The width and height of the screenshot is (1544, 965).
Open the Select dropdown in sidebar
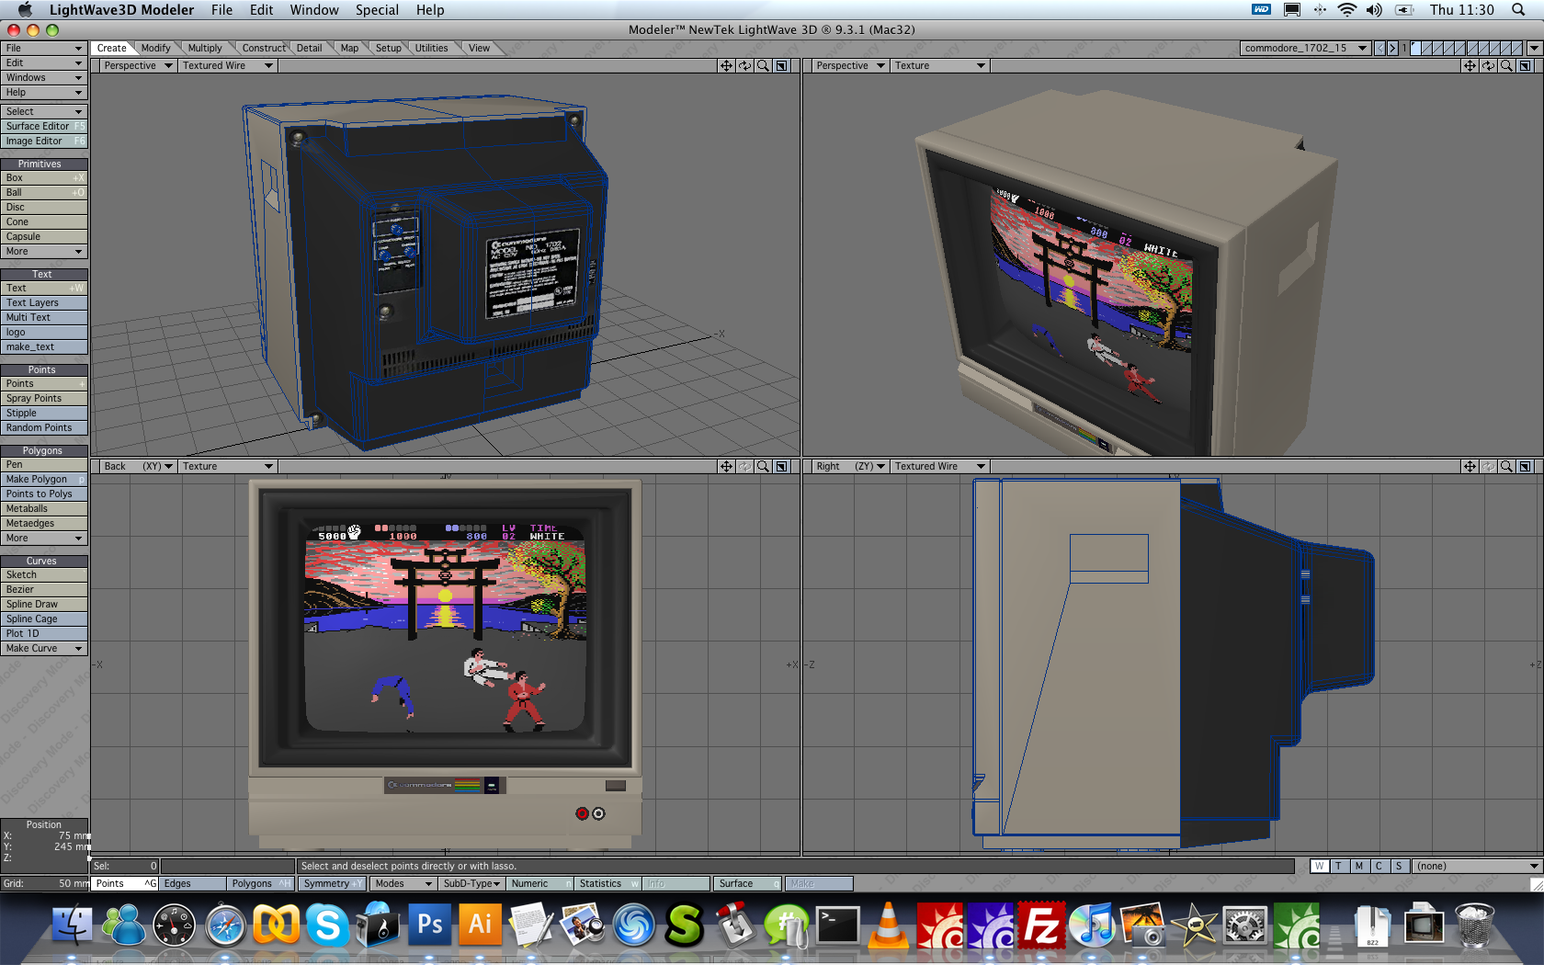pyautogui.click(x=44, y=112)
